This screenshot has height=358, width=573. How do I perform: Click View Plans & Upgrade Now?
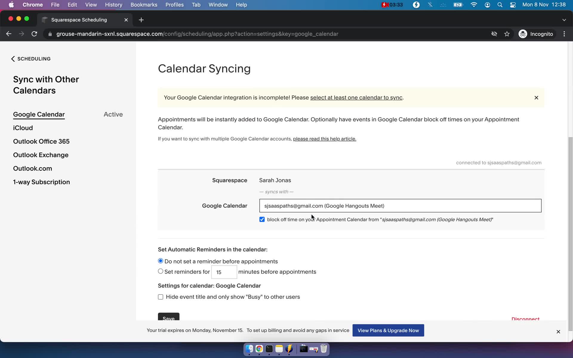388,331
